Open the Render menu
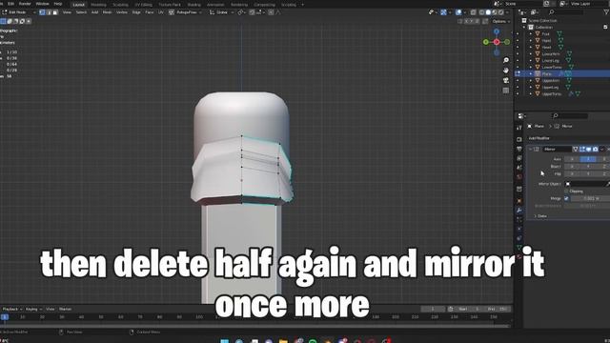The image size is (610, 343). point(25,4)
